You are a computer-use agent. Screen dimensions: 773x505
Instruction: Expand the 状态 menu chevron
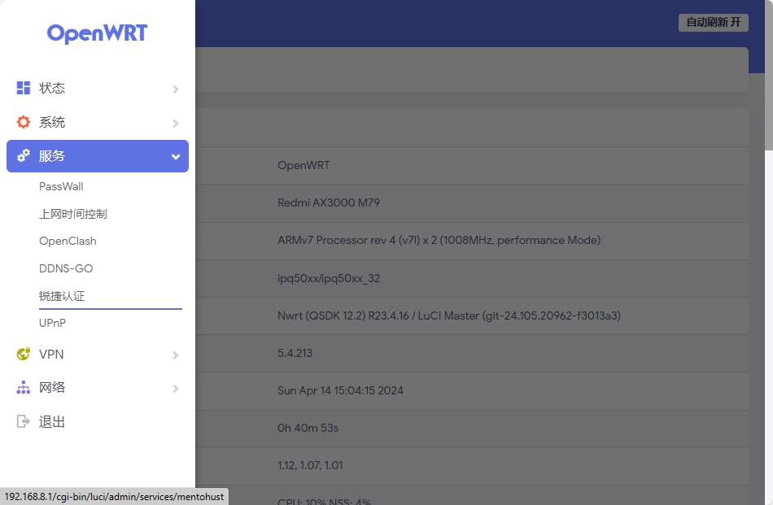[x=176, y=89]
